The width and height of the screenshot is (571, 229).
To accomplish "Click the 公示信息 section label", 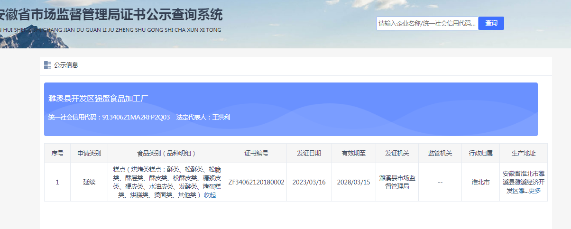I will tap(66, 65).
